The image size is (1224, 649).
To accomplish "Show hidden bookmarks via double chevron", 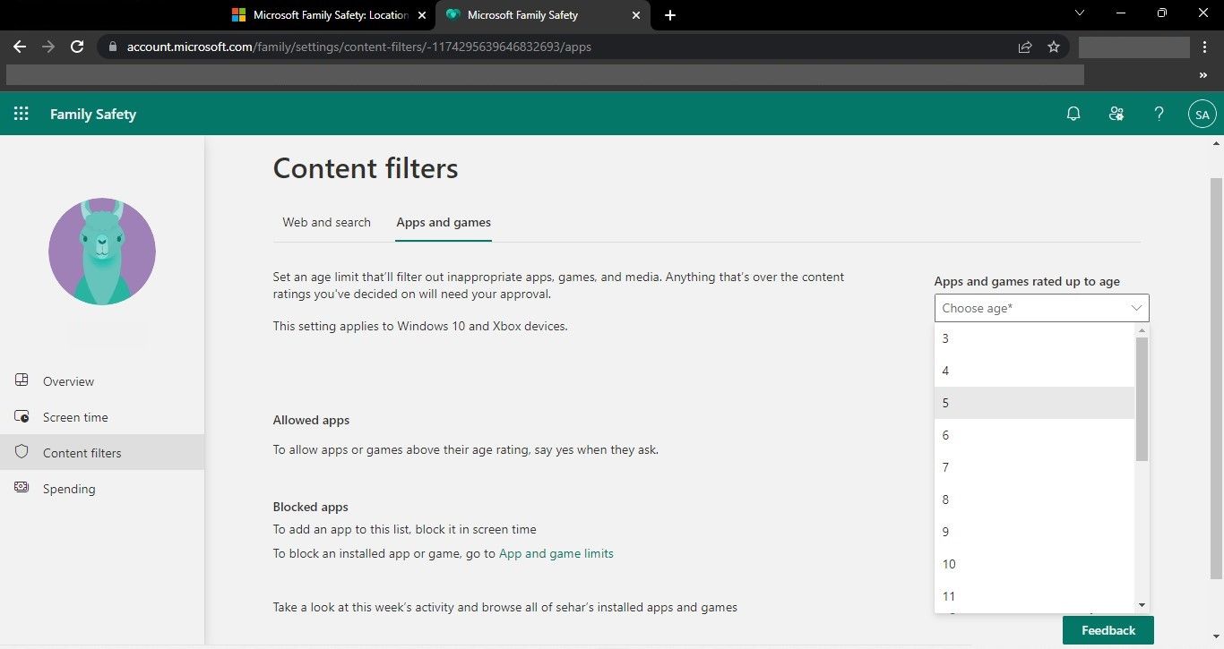I will click(1203, 75).
